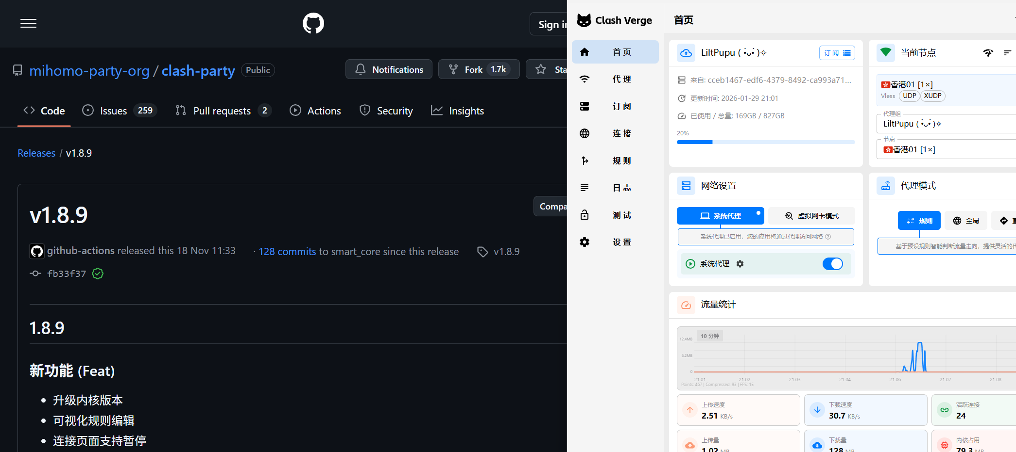The width and height of the screenshot is (1016, 452).
Task: Toggle the 系统代理 switch off
Action: click(x=832, y=264)
